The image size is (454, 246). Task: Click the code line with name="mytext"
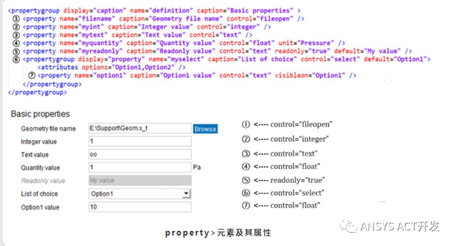[137, 35]
